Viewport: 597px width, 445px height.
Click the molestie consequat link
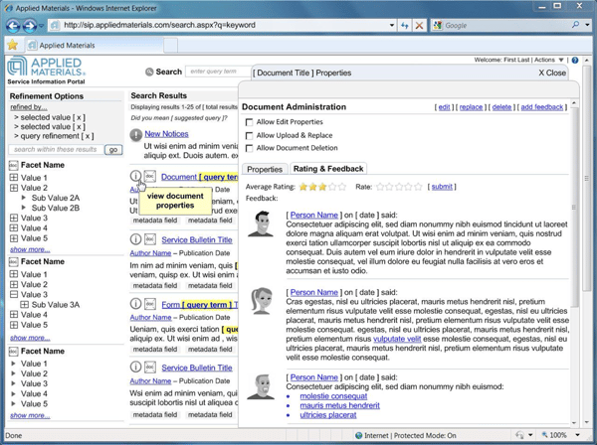[333, 396]
